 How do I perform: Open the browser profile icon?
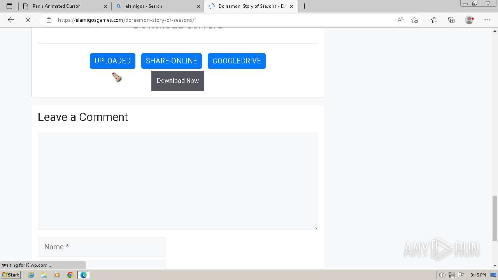coord(470,20)
